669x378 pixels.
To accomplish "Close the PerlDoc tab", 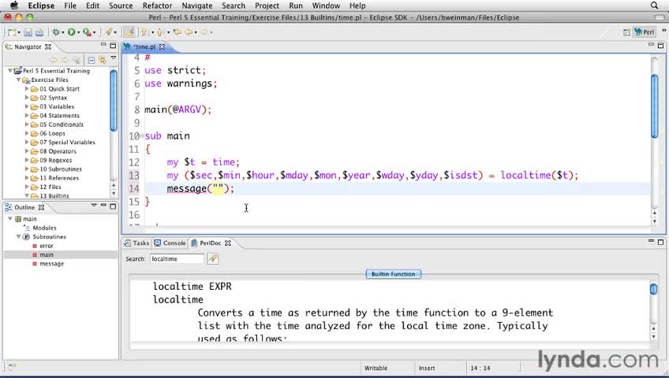I will click(228, 243).
